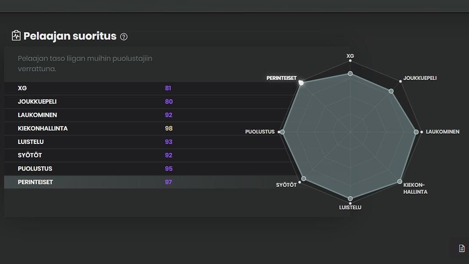Select the KIEKONHALLINTA stat row

point(92,128)
